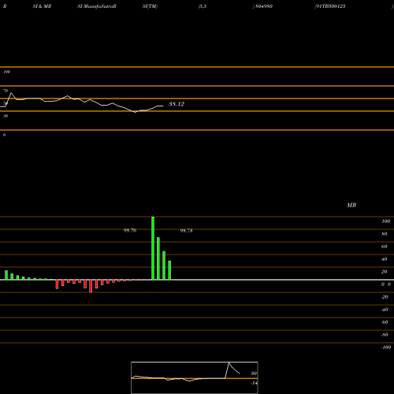
Task: Click the ')804980' code in header
Action: 262,6
